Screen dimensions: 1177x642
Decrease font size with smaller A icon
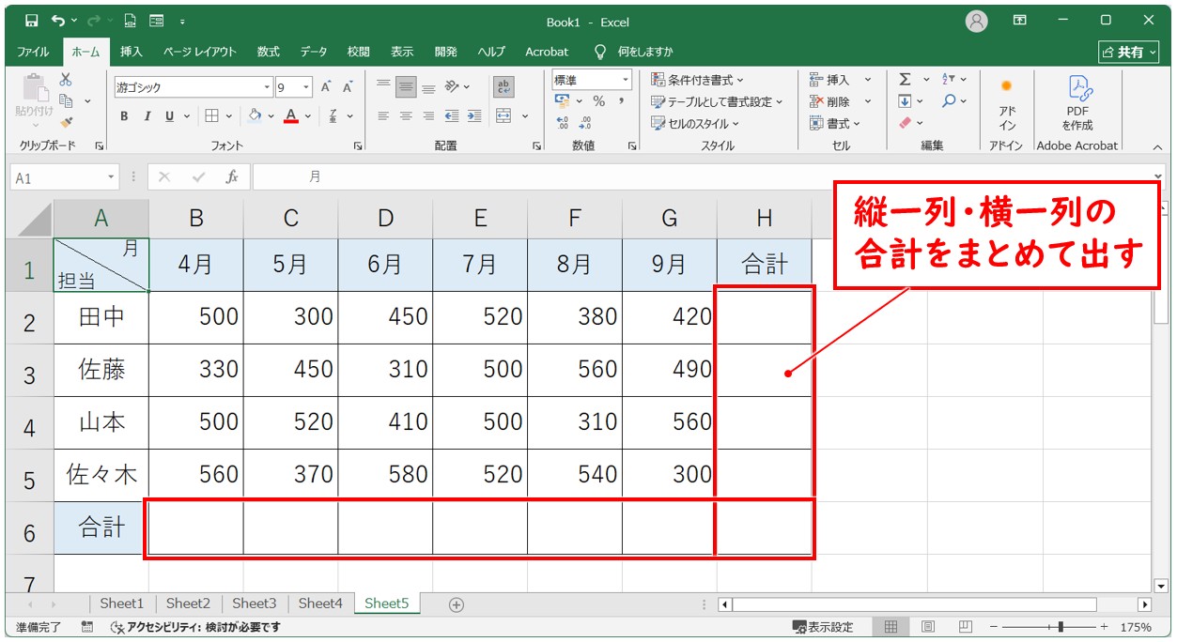[x=348, y=87]
